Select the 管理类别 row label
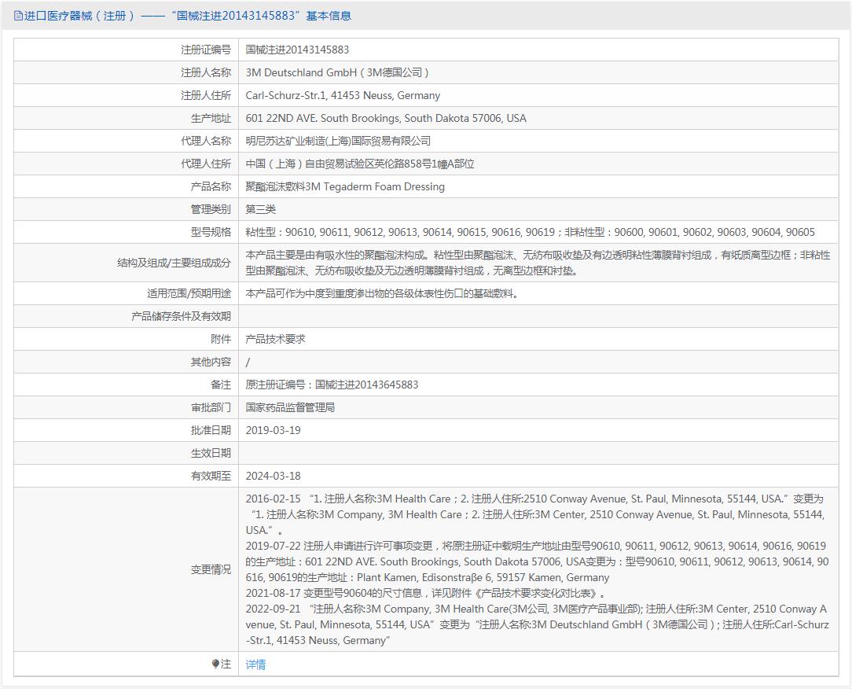Viewport: 852px width, 692px height. click(211, 210)
